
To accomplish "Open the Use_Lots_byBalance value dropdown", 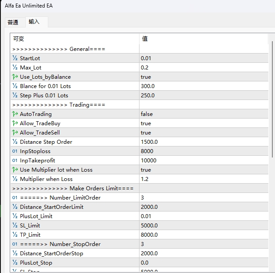I will 203,77.
